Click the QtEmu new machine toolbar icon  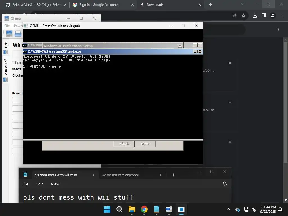[9, 34]
